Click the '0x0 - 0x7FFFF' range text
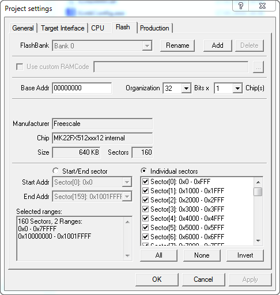The height and width of the screenshot is (295, 280). pos(37,229)
